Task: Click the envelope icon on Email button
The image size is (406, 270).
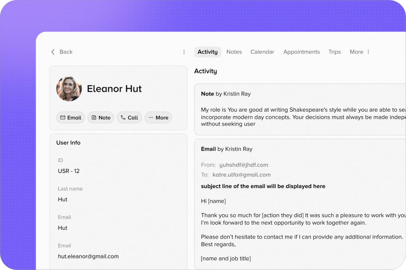Action: pos(63,118)
